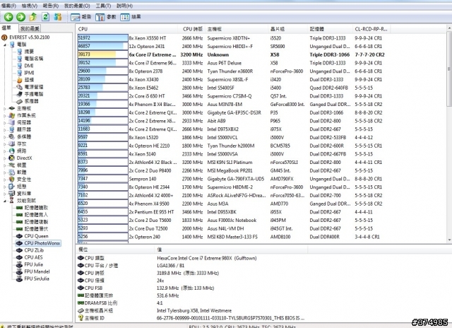The height and width of the screenshot is (328, 452).
Task: Click the green refresh page icon
Action: click(x=45, y=17)
